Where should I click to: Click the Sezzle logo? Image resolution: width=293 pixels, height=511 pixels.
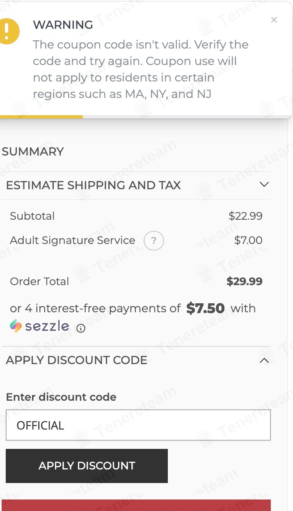pos(40,326)
